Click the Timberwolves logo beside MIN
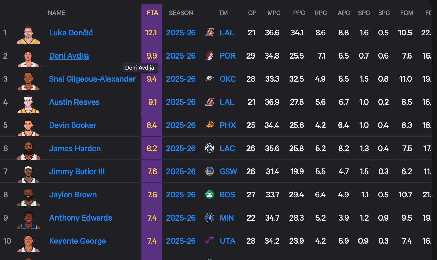Image resolution: width=437 pixels, height=260 pixels. coord(210,218)
